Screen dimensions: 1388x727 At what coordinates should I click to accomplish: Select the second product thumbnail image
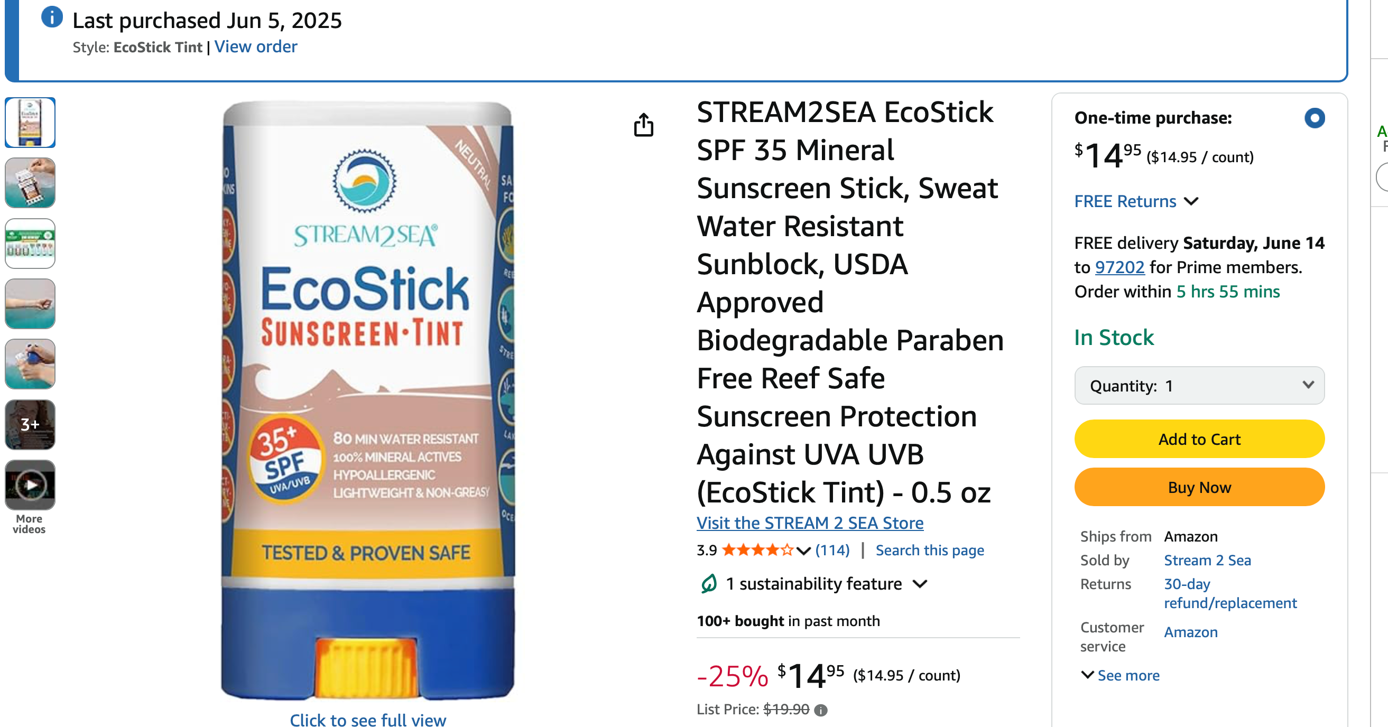pos(30,183)
